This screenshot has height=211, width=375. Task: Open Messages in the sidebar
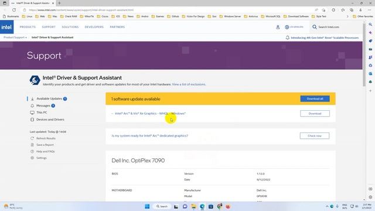(x=43, y=105)
